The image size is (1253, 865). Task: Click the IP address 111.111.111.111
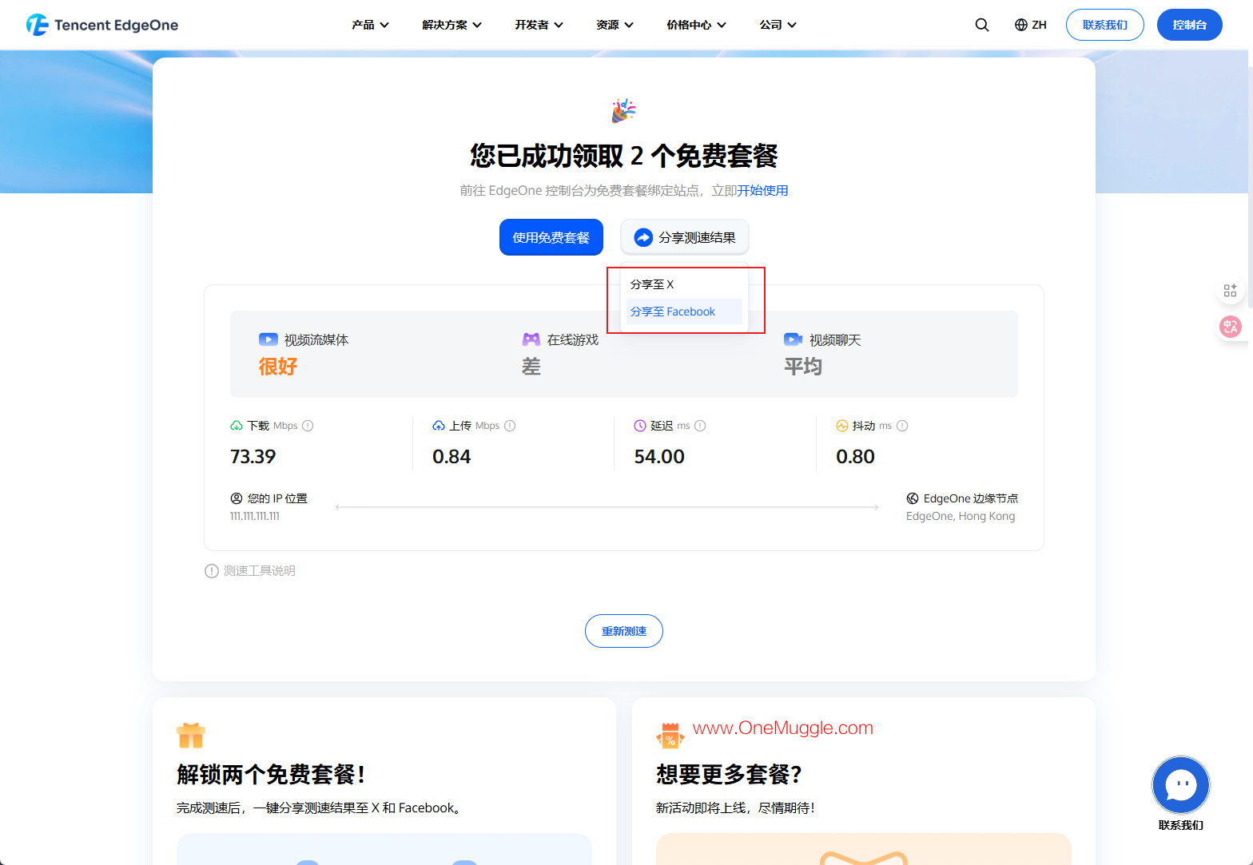(x=255, y=516)
